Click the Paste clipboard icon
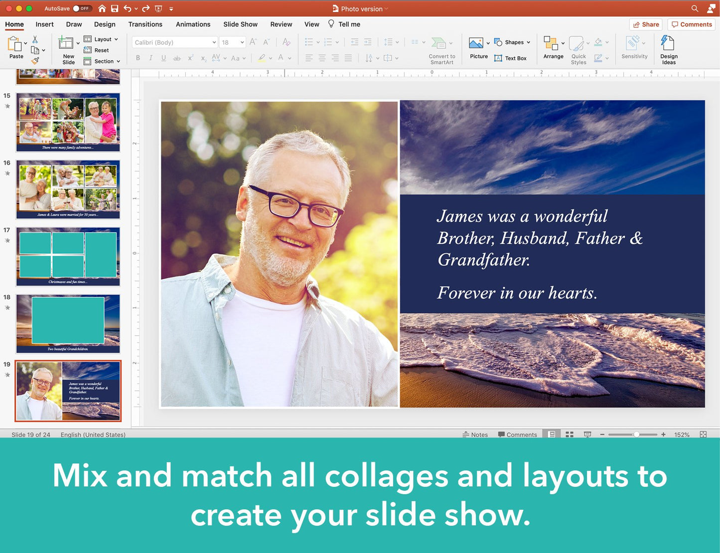720x553 pixels. [14, 45]
